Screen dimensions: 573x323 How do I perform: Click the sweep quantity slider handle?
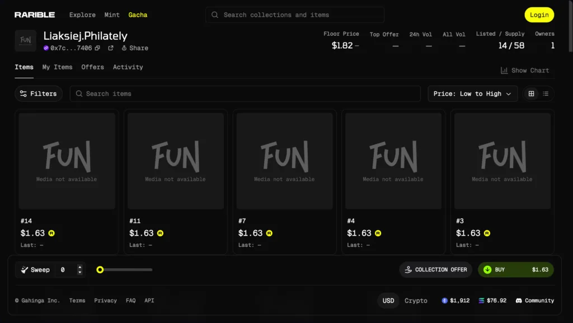pos(100,270)
